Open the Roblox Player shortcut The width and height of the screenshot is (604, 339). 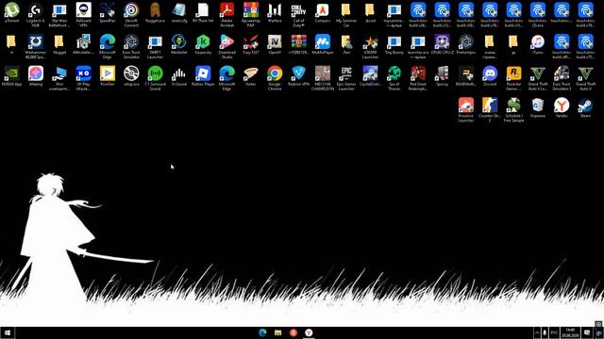203,76
